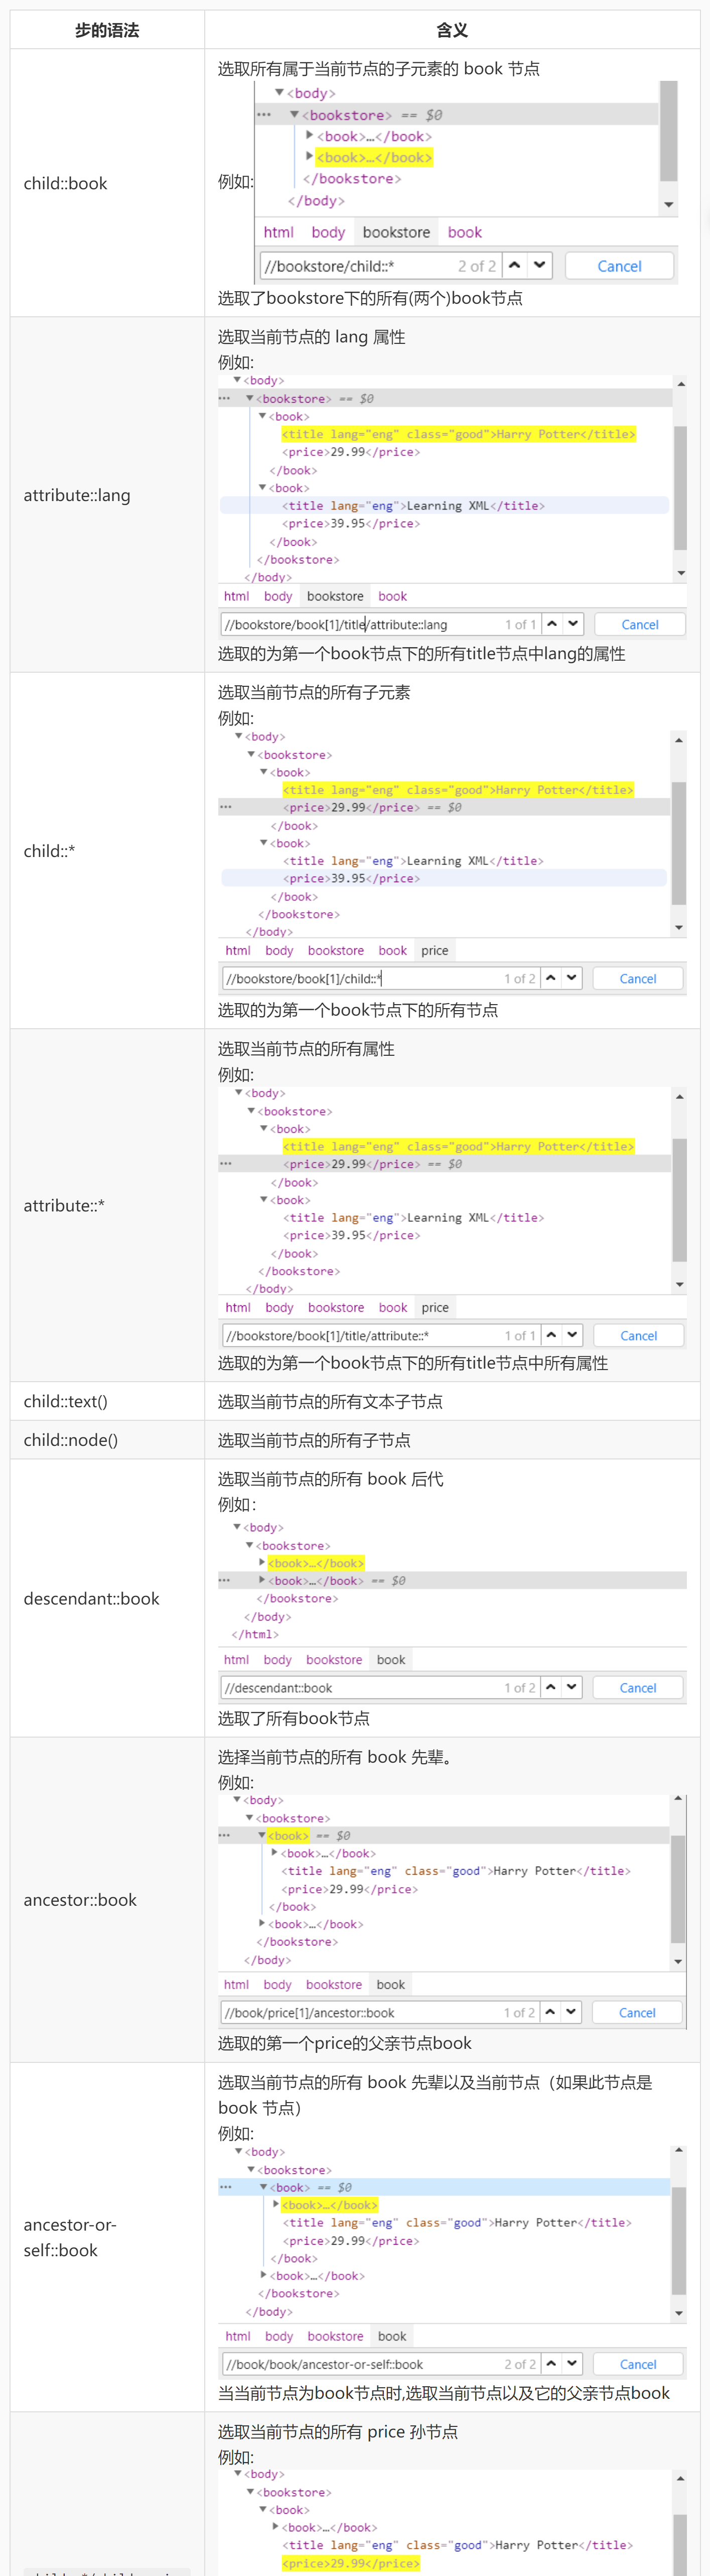Click previous-result arrow beside title/attribute::* search
The height and width of the screenshot is (2576, 710).
pos(551,1335)
